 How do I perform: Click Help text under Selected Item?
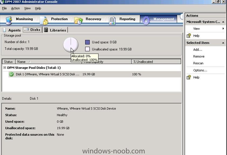[196, 77]
